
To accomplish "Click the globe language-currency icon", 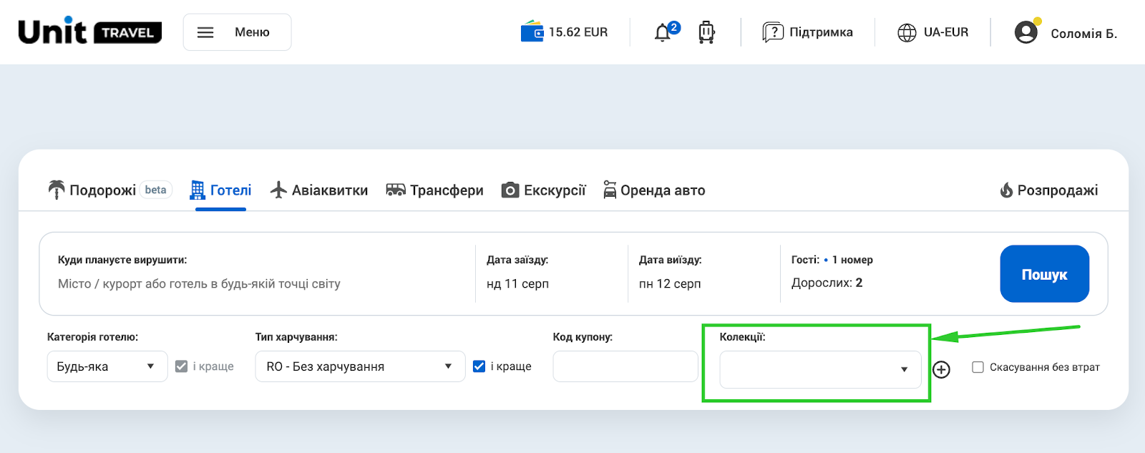I will point(907,33).
